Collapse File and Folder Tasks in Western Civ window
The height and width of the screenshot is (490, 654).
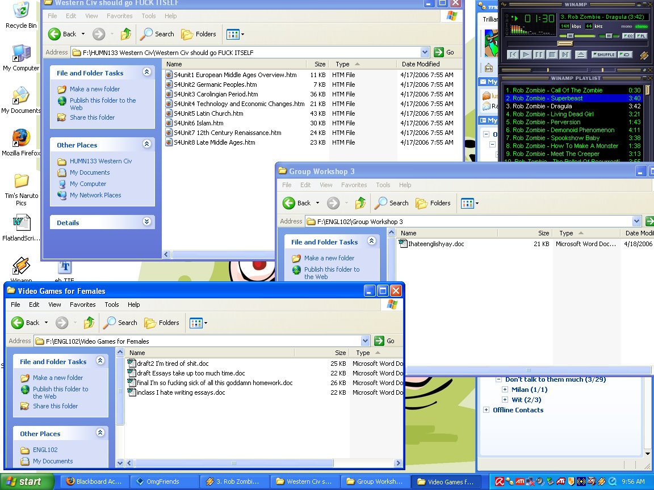147,73
